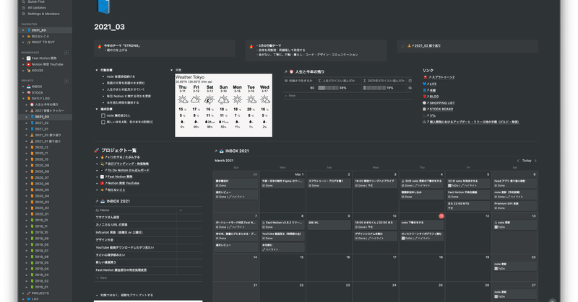
Task: Toggle ToDo checkbox on March 13 note card
Action: tap(496, 227)
